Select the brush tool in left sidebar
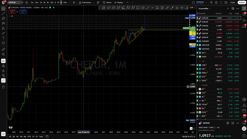 click(x=3, y=33)
